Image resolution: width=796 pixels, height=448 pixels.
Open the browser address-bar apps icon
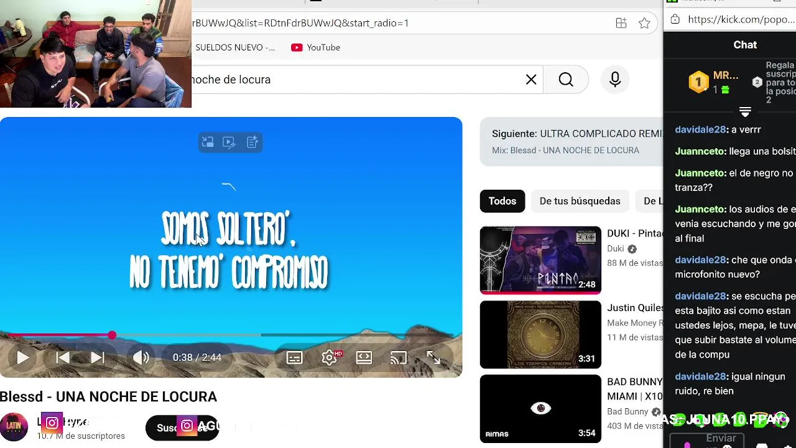tap(621, 23)
